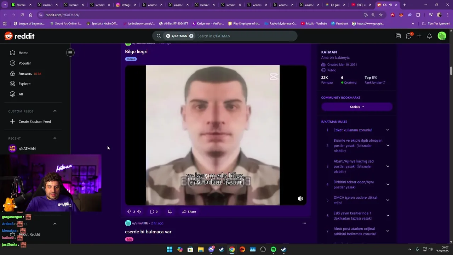Collapse the Resources section chevron
Screen dimensions: 453x255
point(55,224)
